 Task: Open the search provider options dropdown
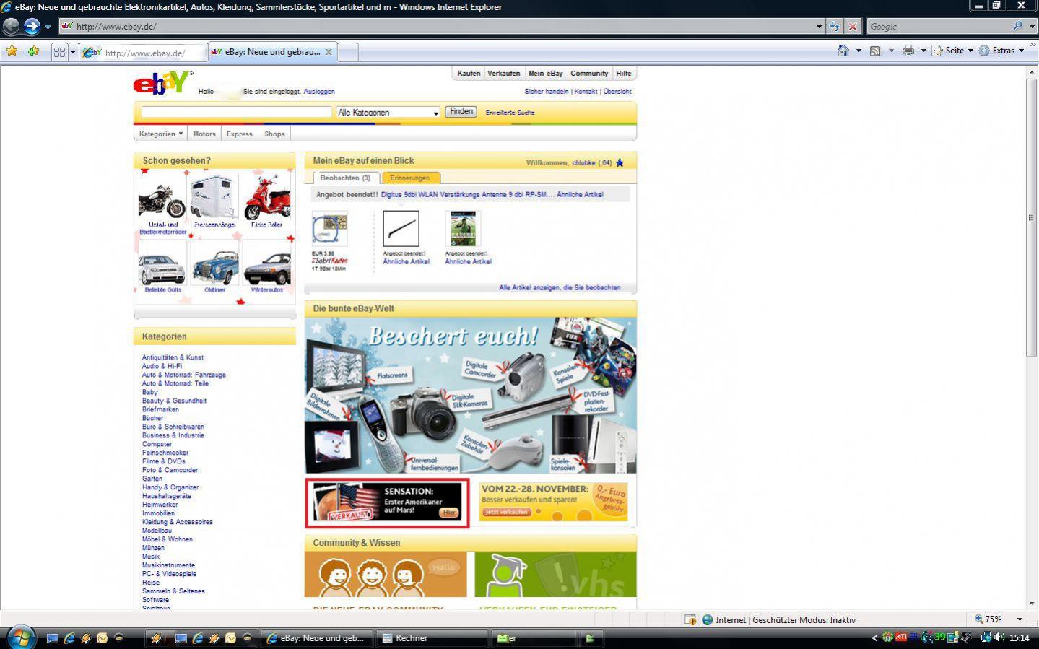coord(1031,27)
